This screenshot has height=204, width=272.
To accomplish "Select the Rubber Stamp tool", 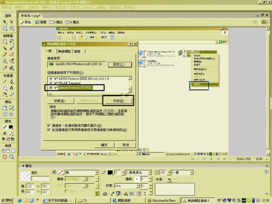I will pyautogui.click(x=12, y=61).
